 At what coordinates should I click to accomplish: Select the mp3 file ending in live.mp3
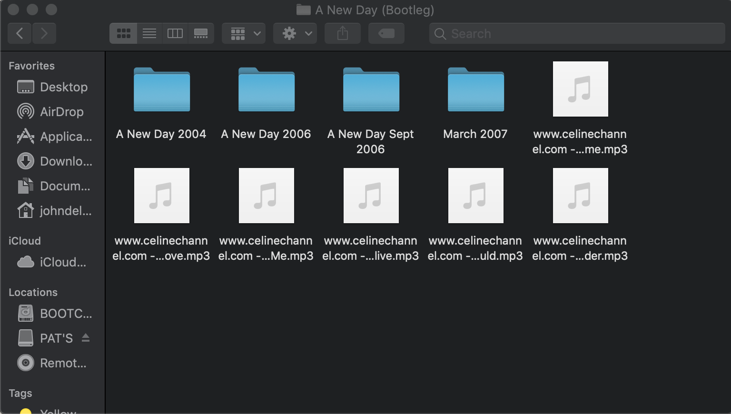click(371, 196)
